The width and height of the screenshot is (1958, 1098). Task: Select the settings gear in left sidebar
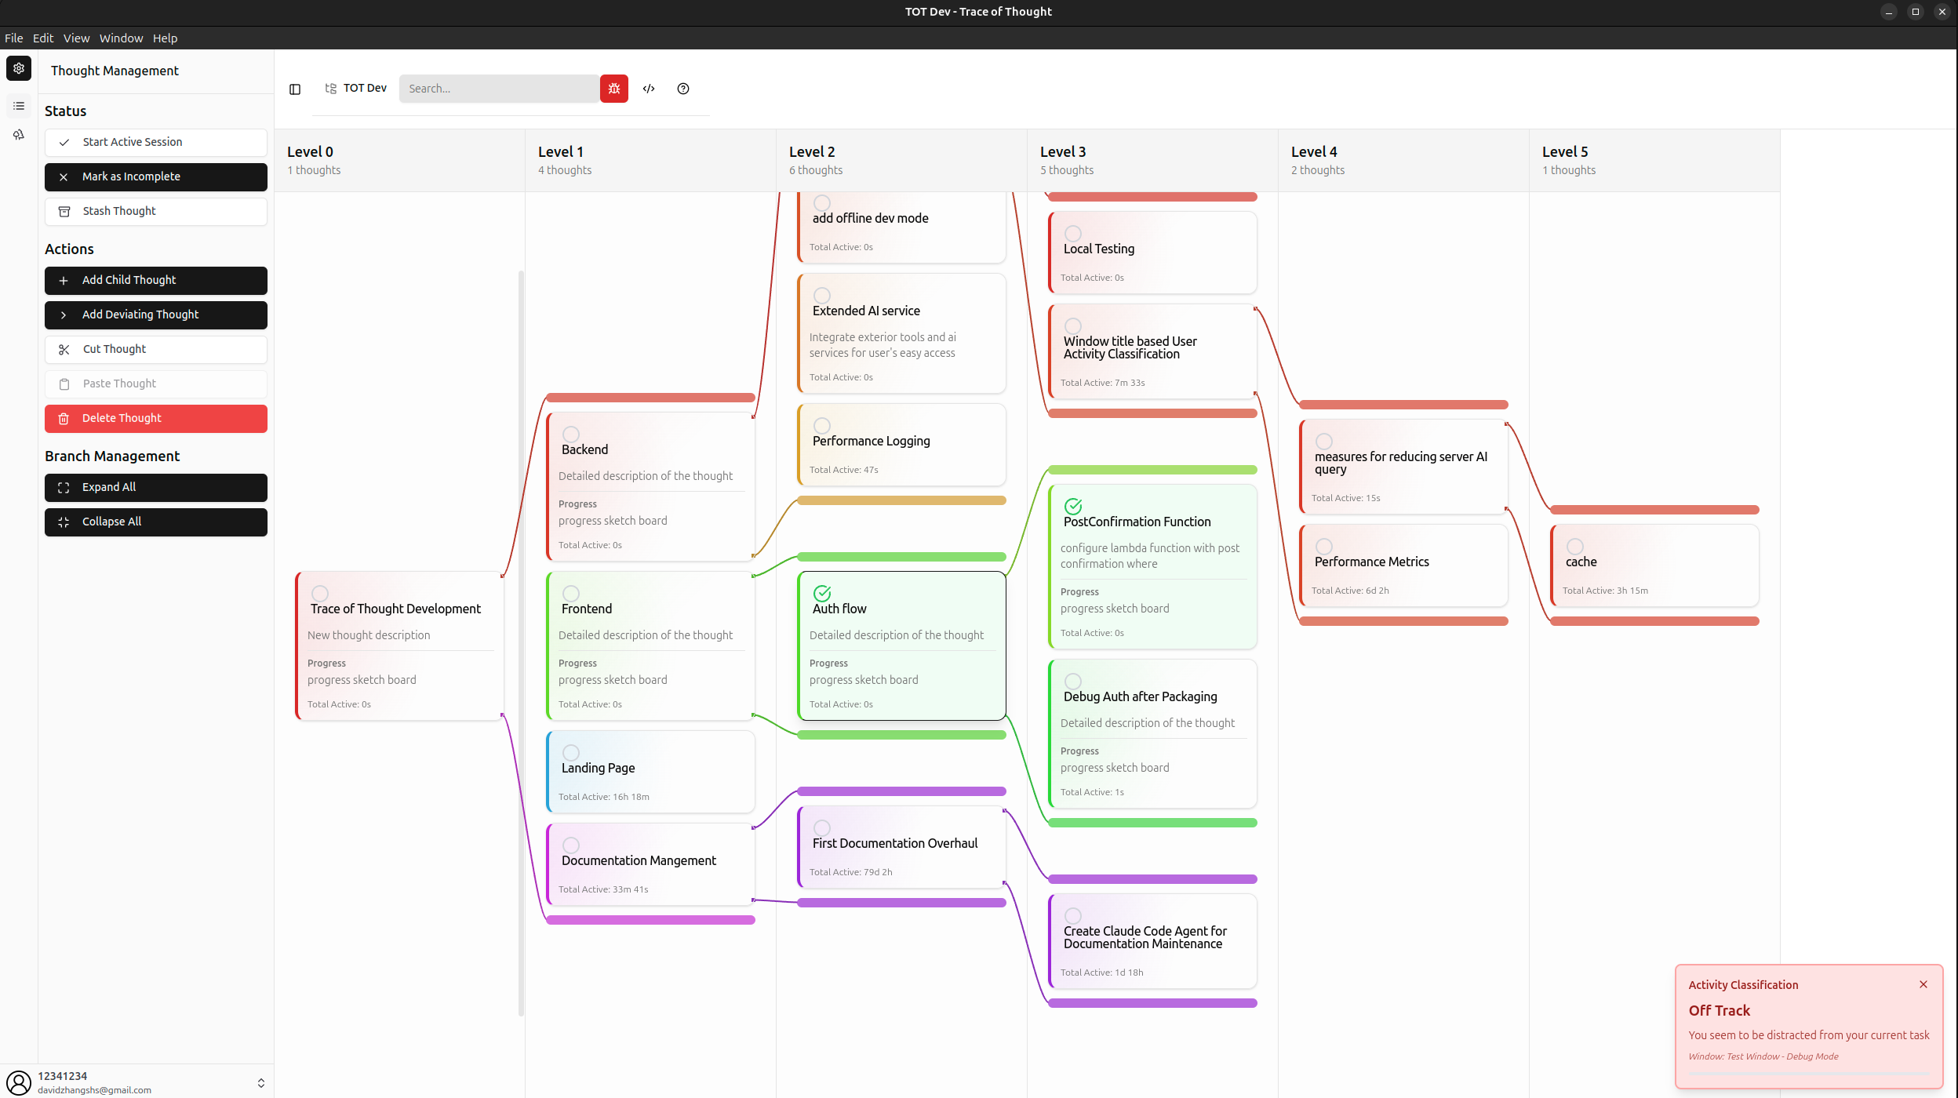[x=18, y=68]
